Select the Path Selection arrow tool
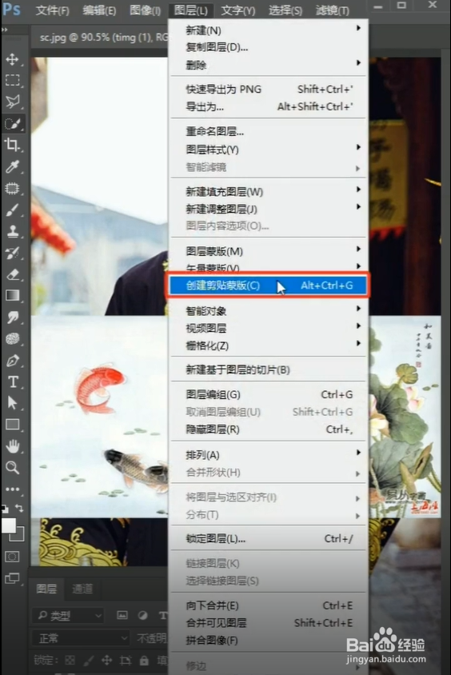This screenshot has height=675, width=451. coord(12,403)
